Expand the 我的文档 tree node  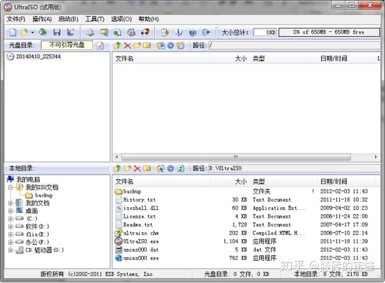(11, 203)
